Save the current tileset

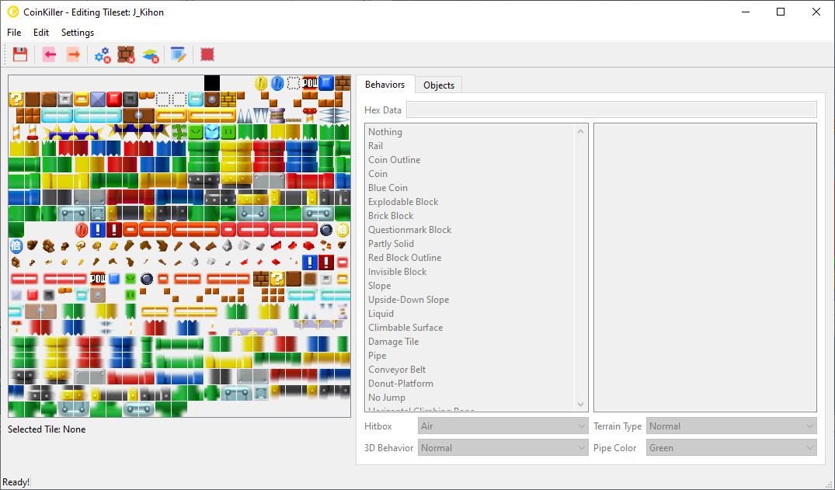[20, 54]
